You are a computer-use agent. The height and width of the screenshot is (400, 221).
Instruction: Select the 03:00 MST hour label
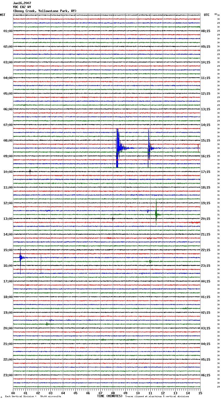8,62
